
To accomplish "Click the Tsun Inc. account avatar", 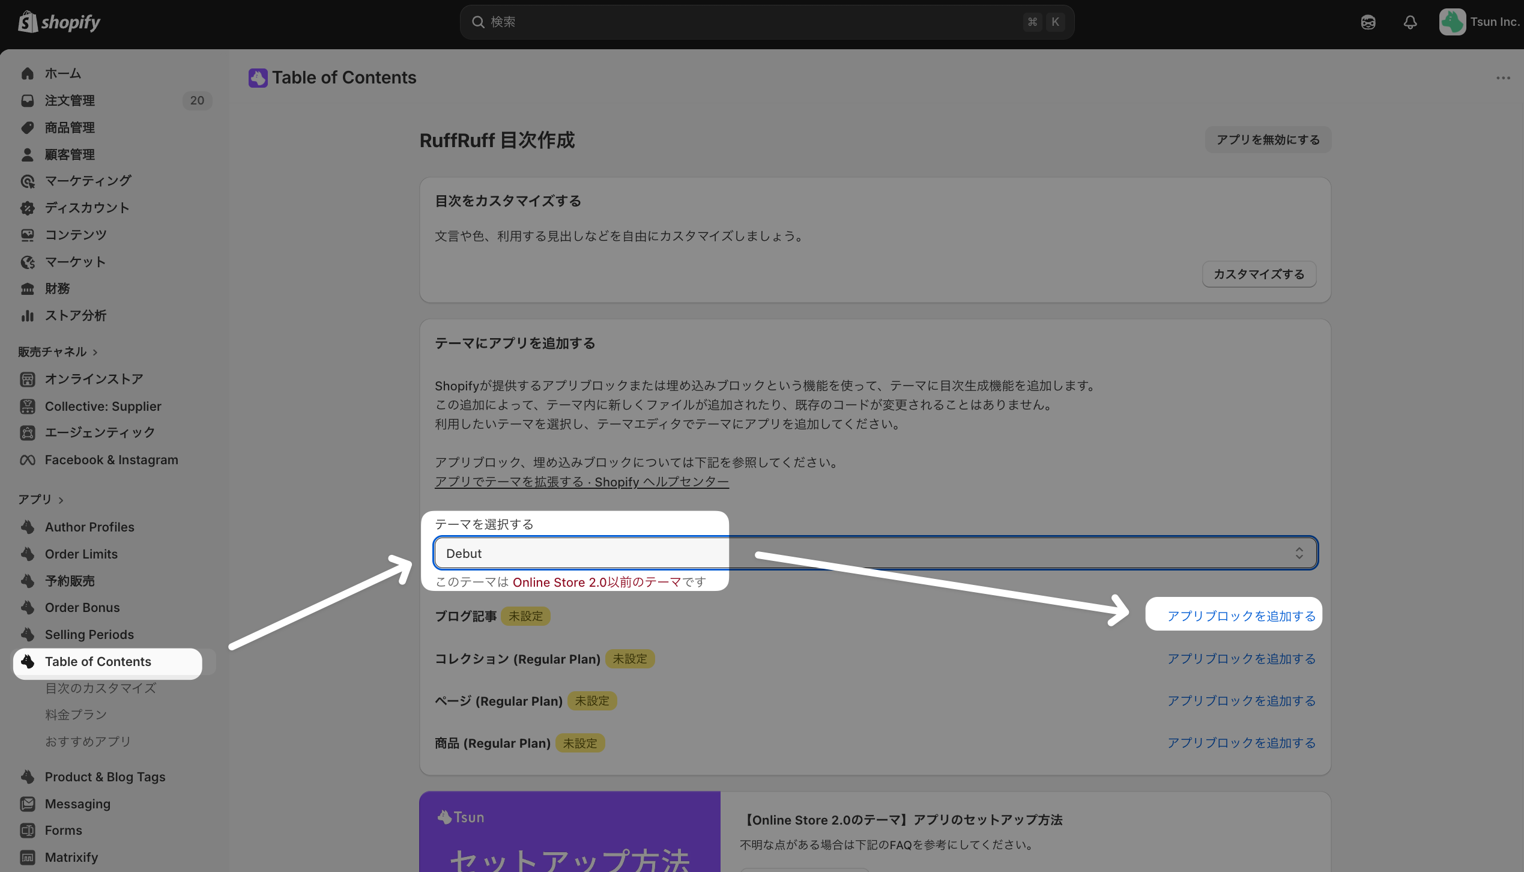I will [x=1452, y=22].
